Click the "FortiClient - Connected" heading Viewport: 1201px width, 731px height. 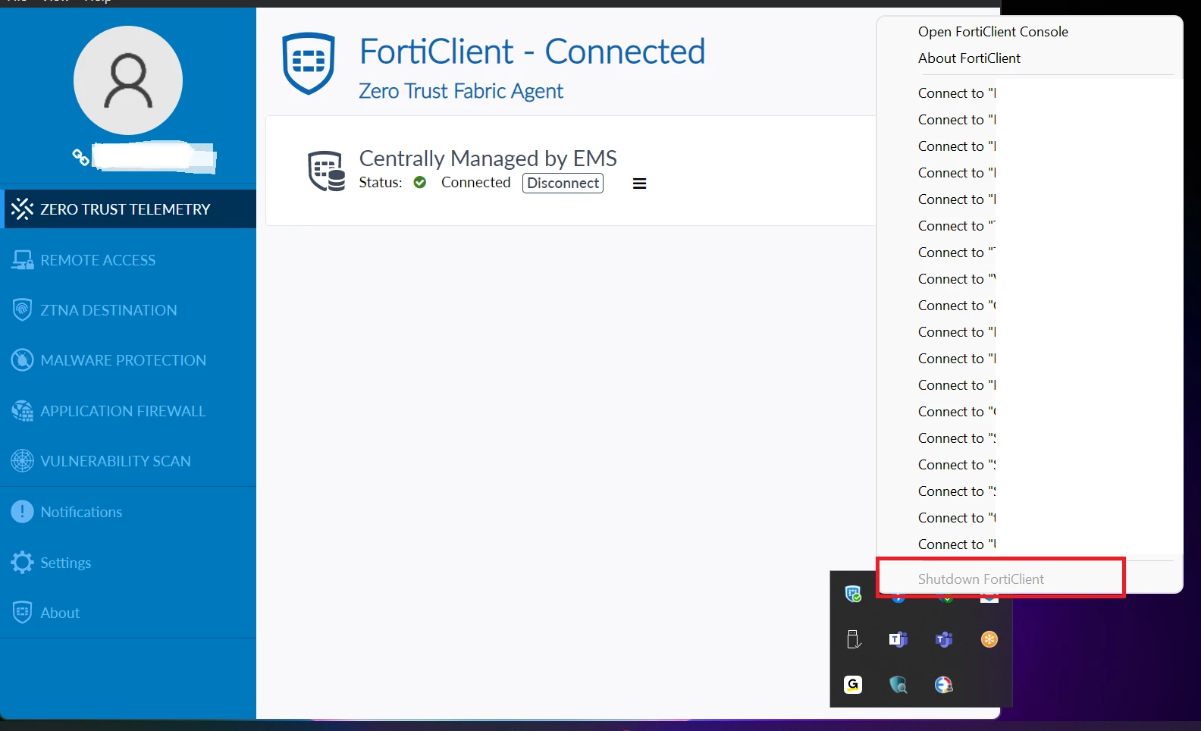(532, 52)
